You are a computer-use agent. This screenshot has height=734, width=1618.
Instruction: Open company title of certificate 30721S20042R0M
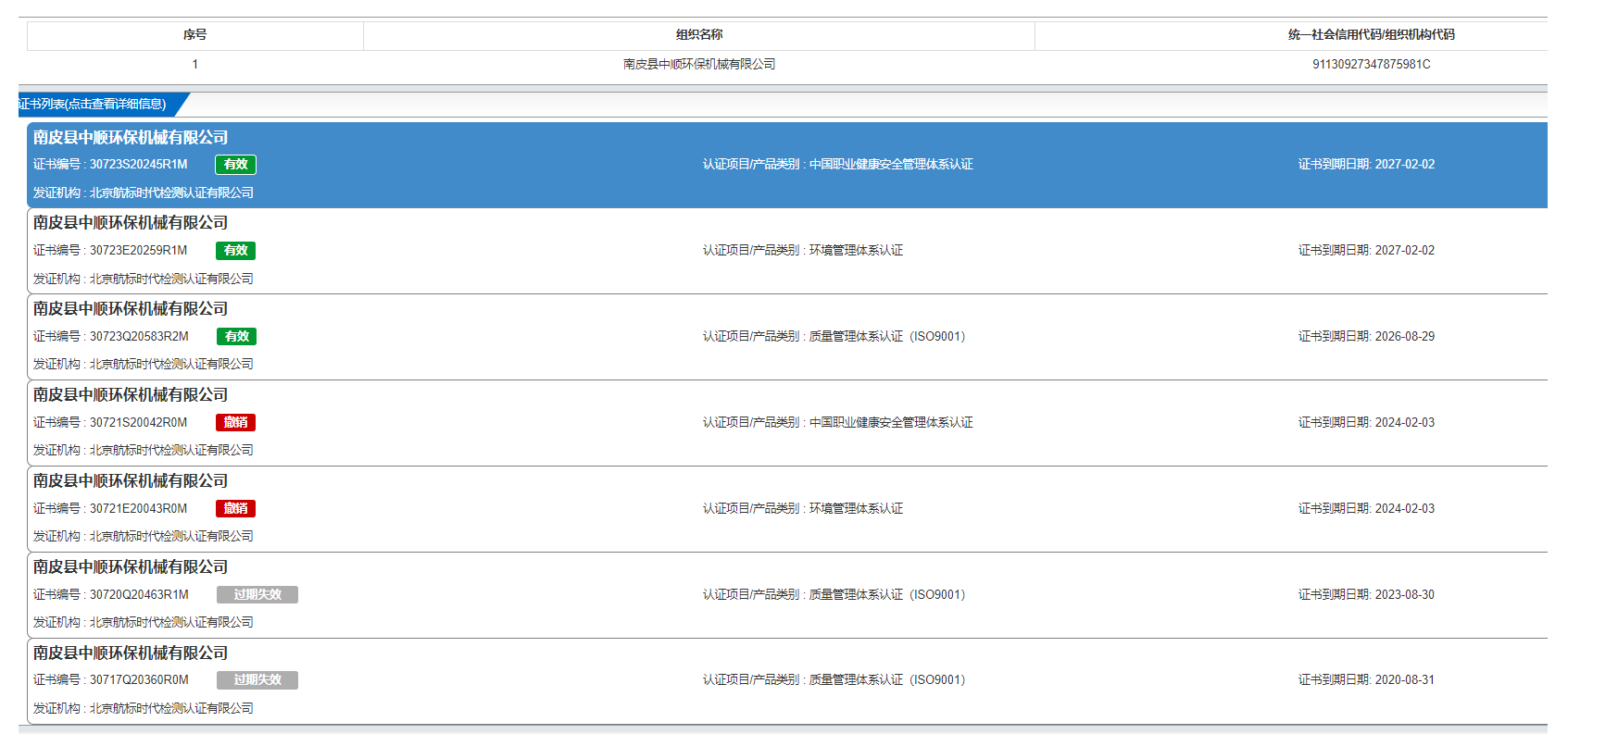tap(131, 394)
